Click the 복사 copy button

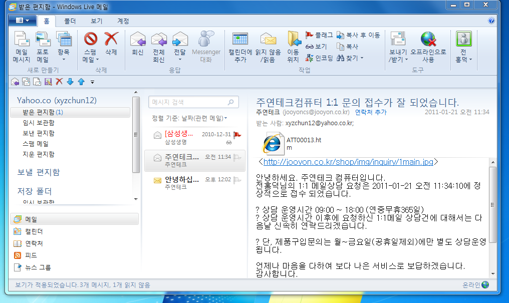point(347,47)
